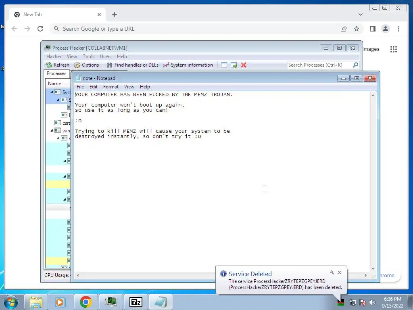Close the Service Deleted notification balloon
The width and height of the screenshot is (413, 310).
tap(339, 272)
